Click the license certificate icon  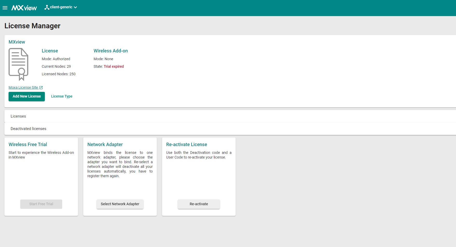(19, 64)
